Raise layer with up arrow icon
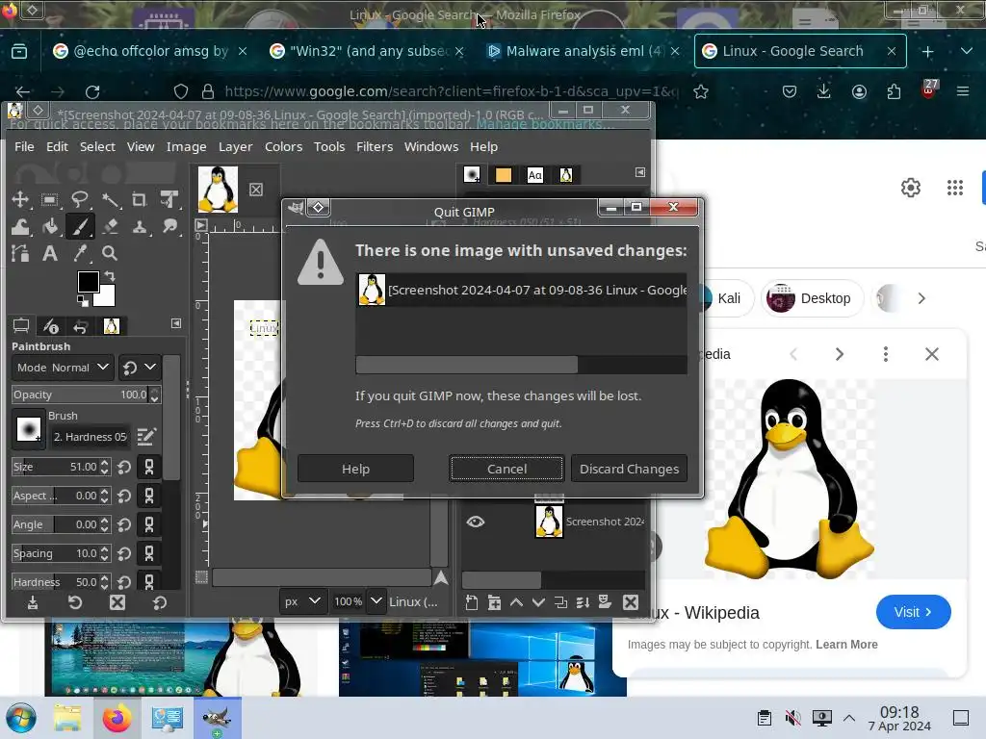986x739 pixels. (x=516, y=602)
